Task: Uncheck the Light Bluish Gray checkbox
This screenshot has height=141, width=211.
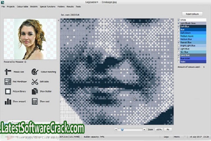Action: (x=179, y=23)
